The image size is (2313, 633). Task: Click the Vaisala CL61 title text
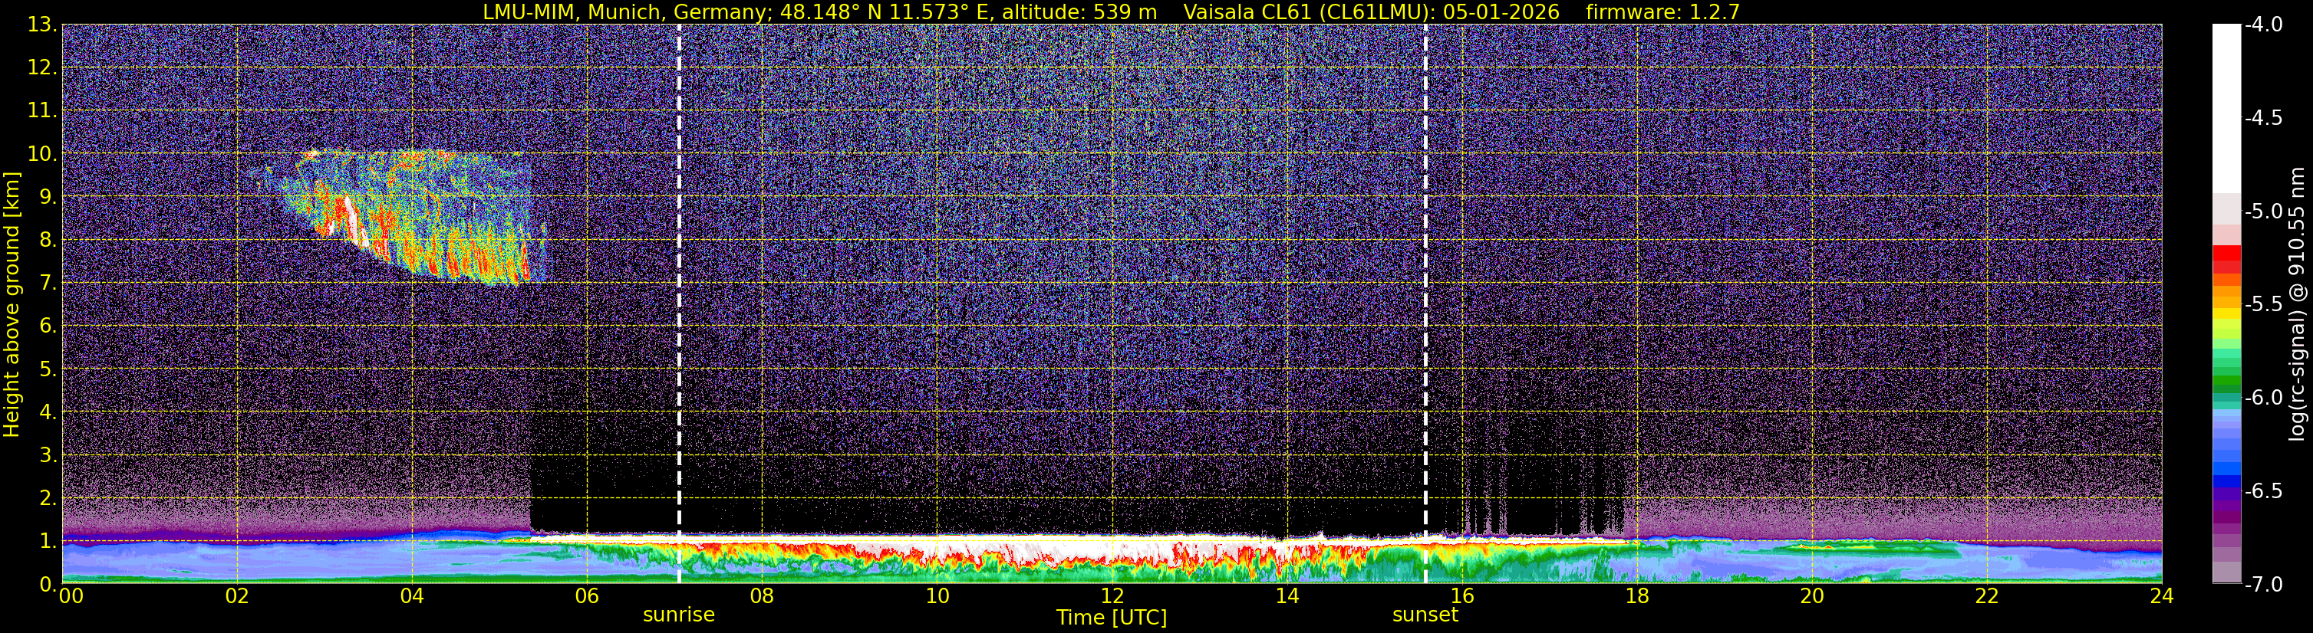tap(1249, 11)
